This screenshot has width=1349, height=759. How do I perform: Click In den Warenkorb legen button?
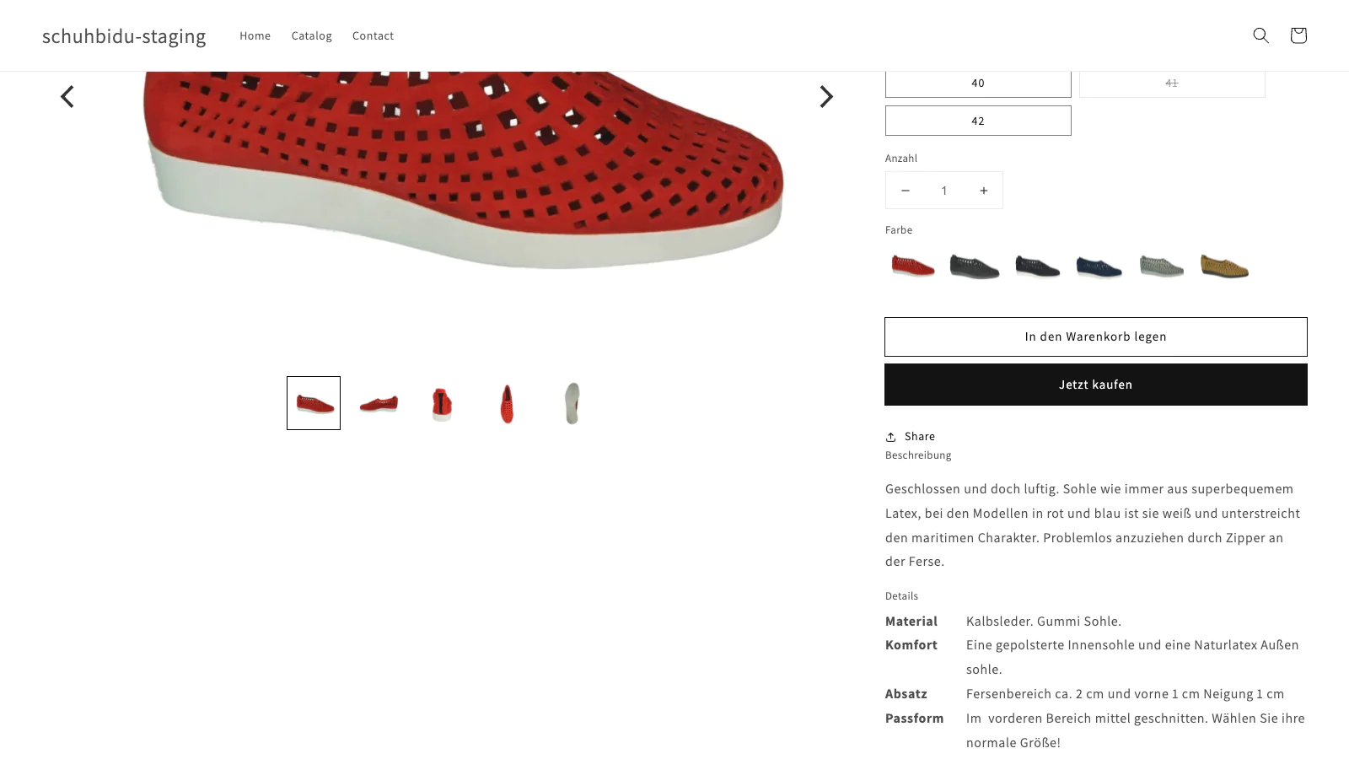coord(1096,336)
